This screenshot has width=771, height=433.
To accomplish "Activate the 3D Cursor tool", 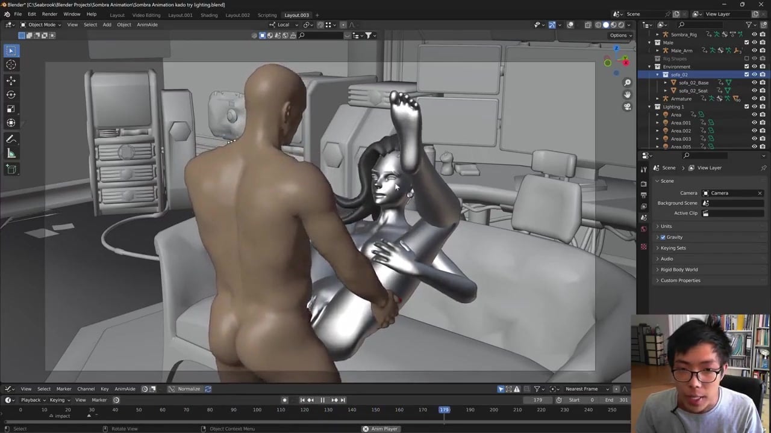I will coord(11,65).
